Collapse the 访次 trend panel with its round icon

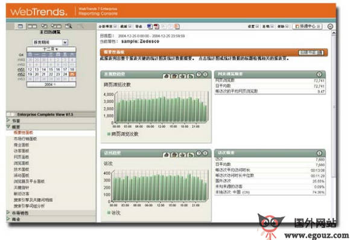point(205,153)
